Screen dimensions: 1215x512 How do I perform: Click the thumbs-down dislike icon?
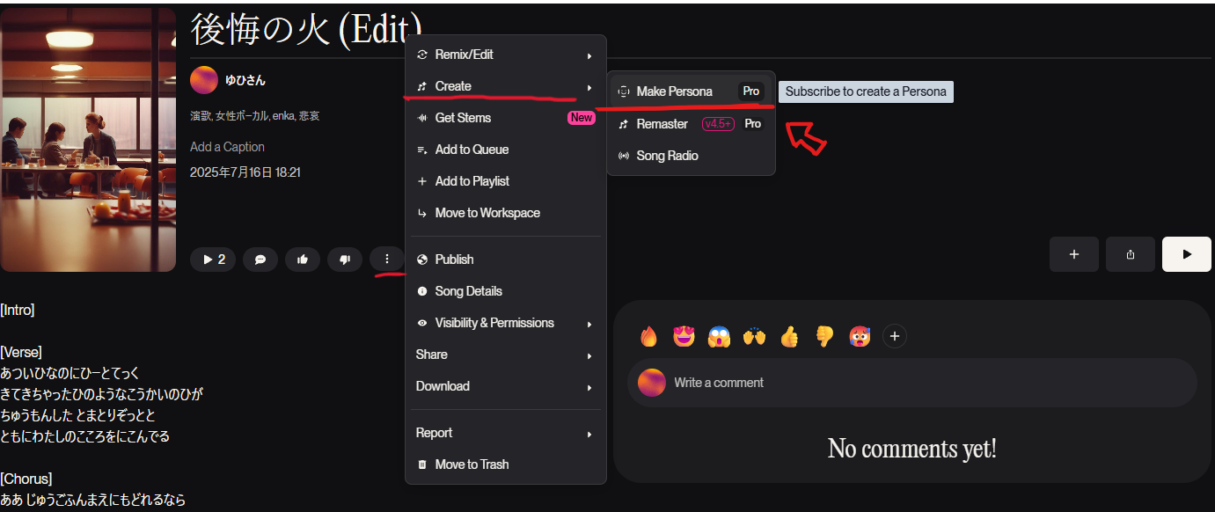(345, 260)
